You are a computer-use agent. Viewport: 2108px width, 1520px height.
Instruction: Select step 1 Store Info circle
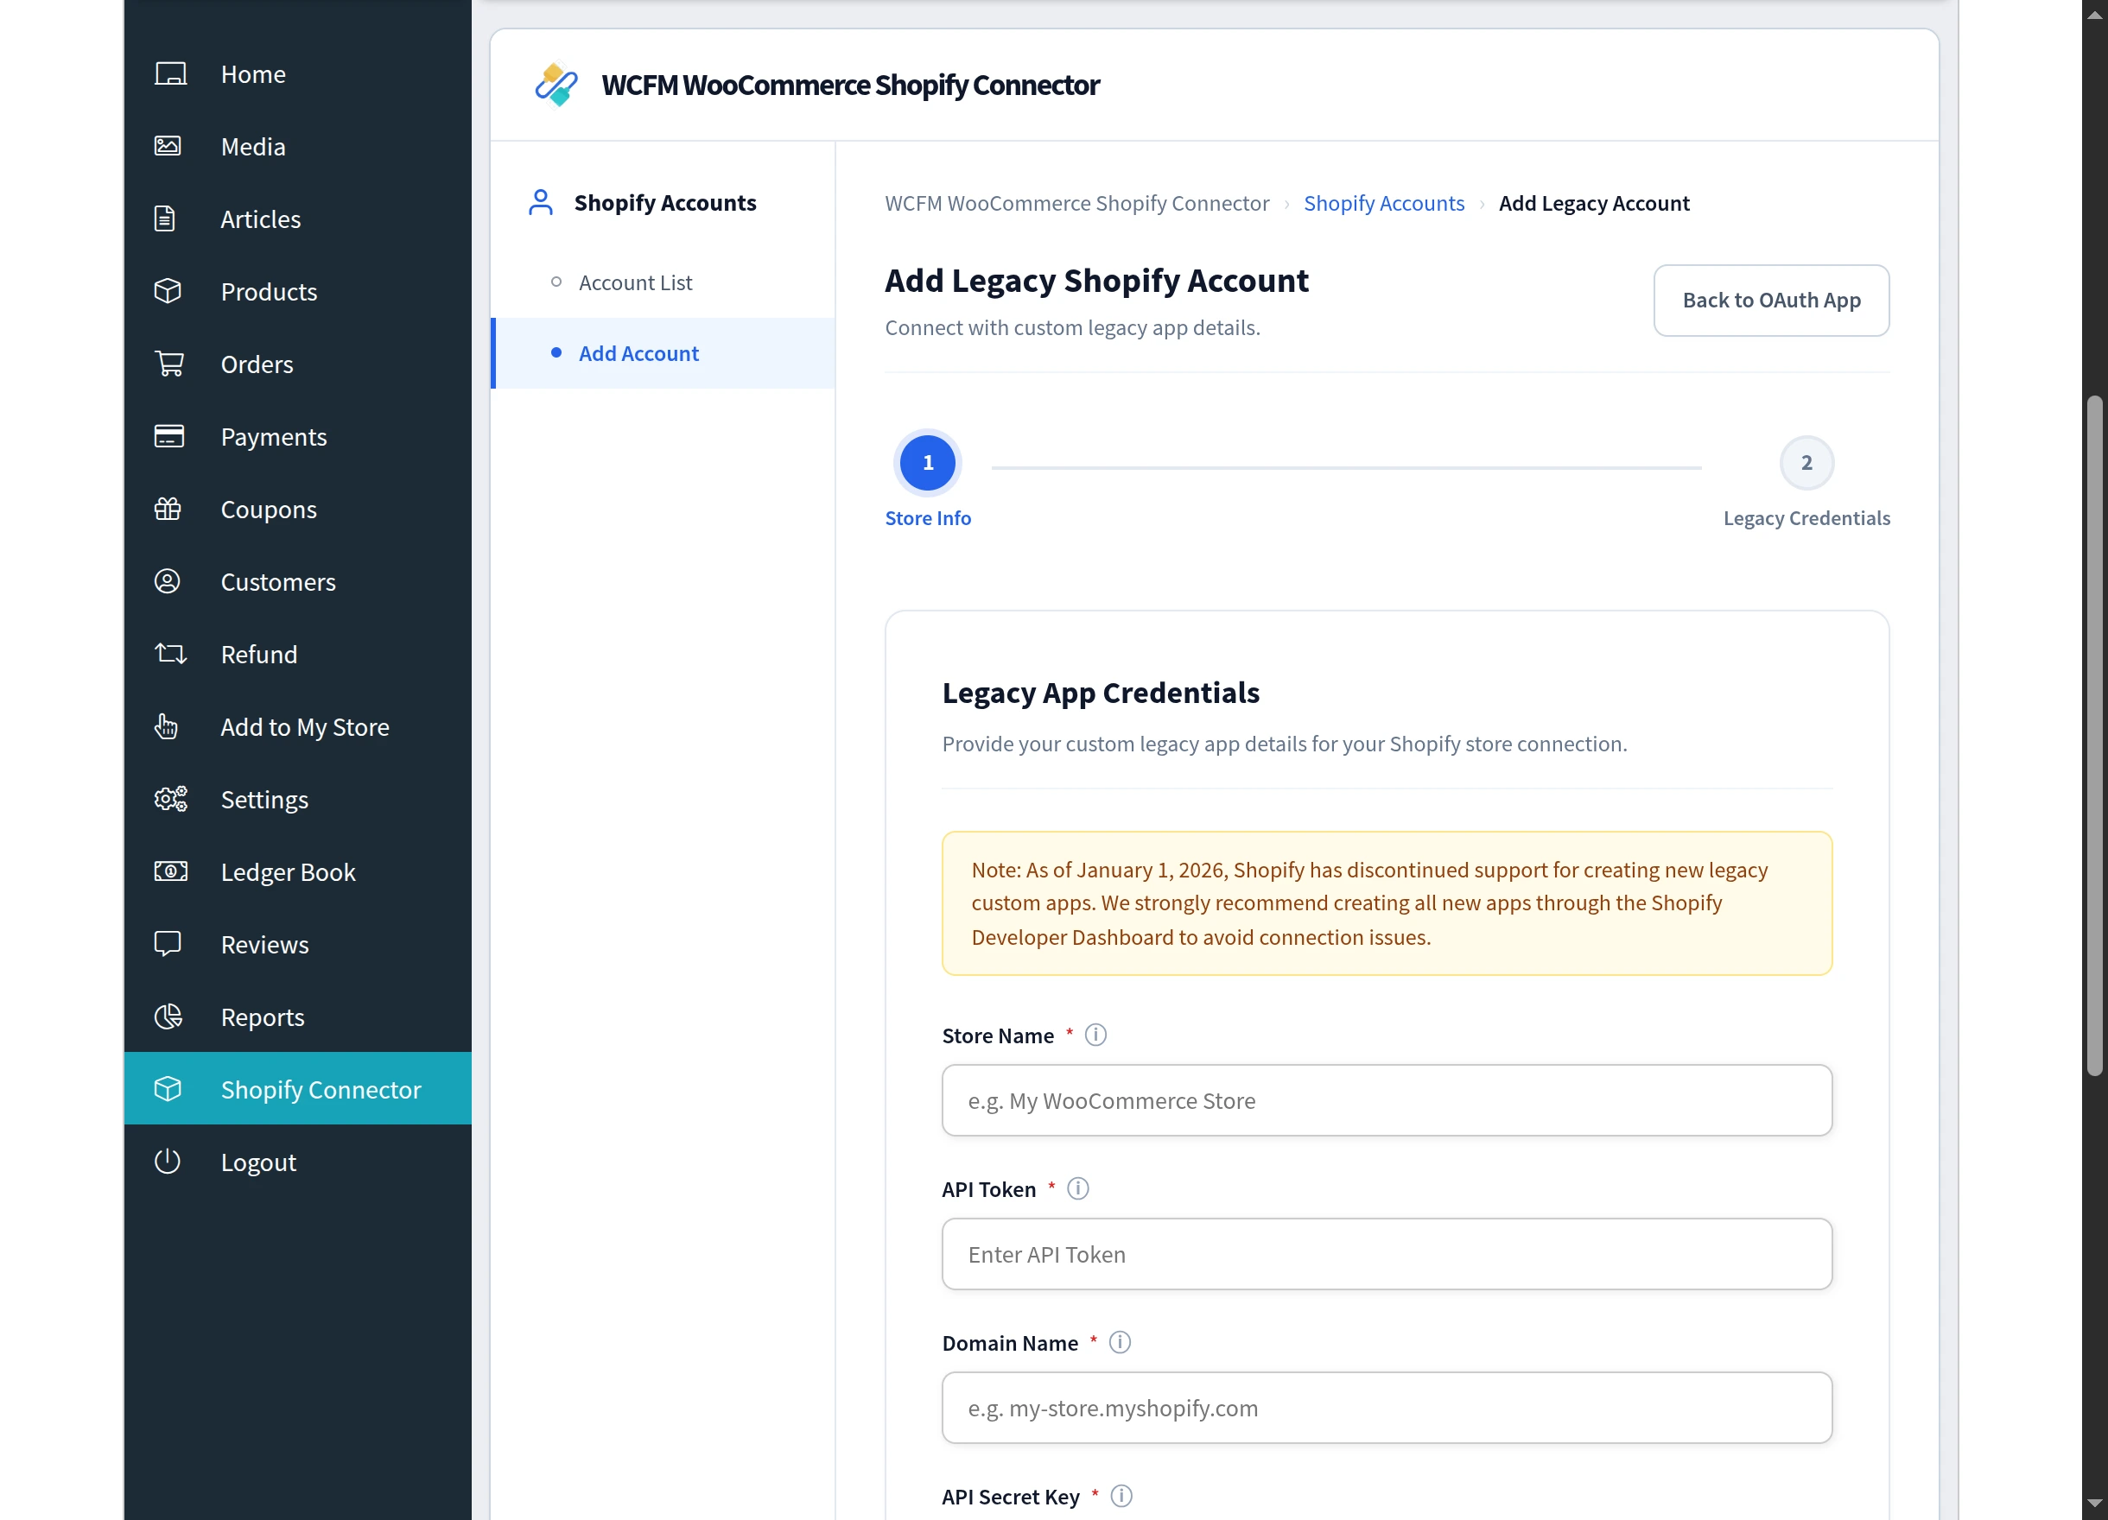tap(928, 463)
